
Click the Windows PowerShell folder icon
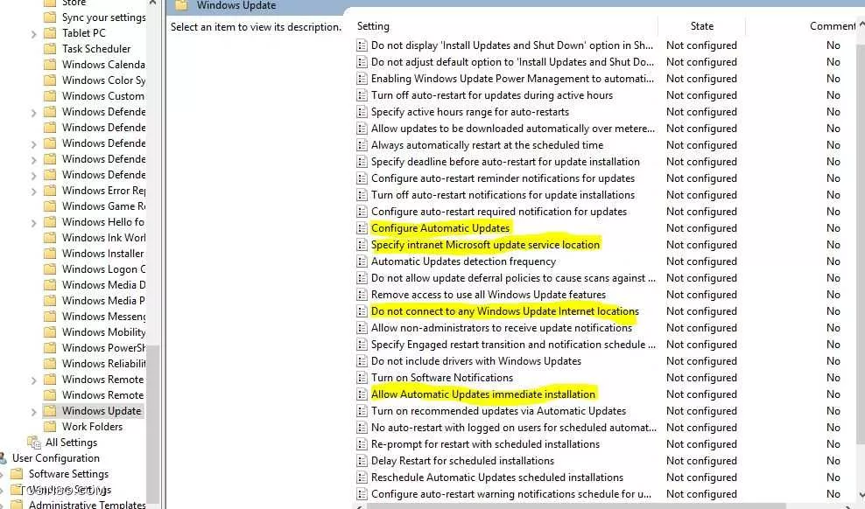click(50, 347)
